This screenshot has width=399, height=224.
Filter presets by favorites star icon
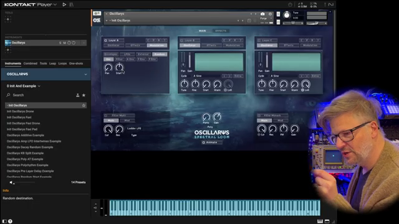84,95
